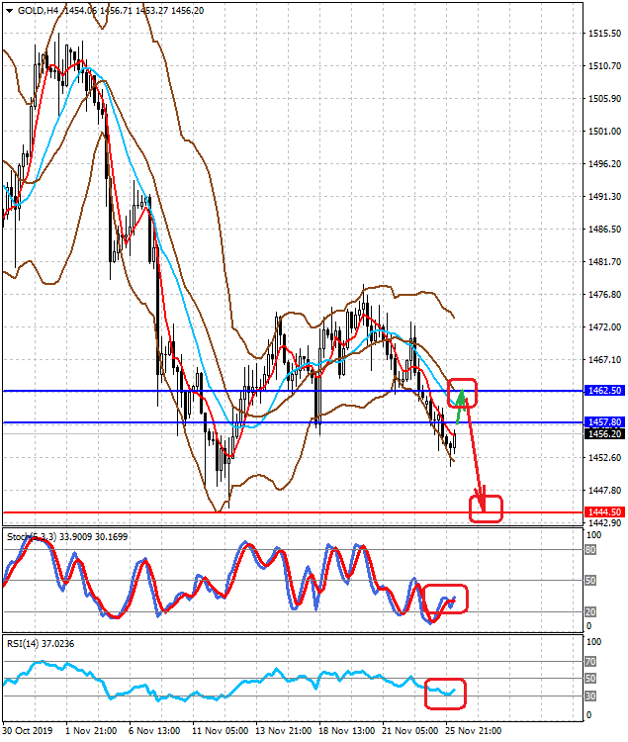
Task: Select red rectangle near 1444.50 level
Action: [x=487, y=509]
